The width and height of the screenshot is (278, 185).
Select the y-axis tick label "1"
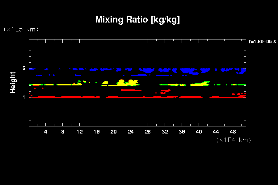coord(23,97)
